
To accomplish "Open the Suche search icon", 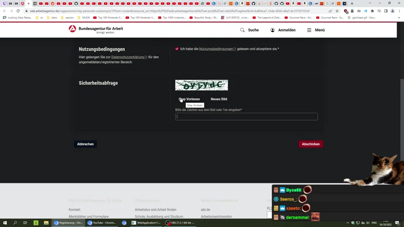I will 242,30.
